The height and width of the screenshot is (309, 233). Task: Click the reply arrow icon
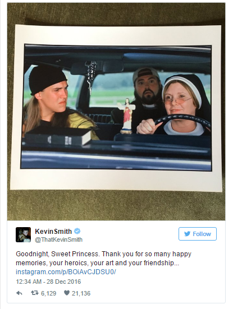(19, 293)
